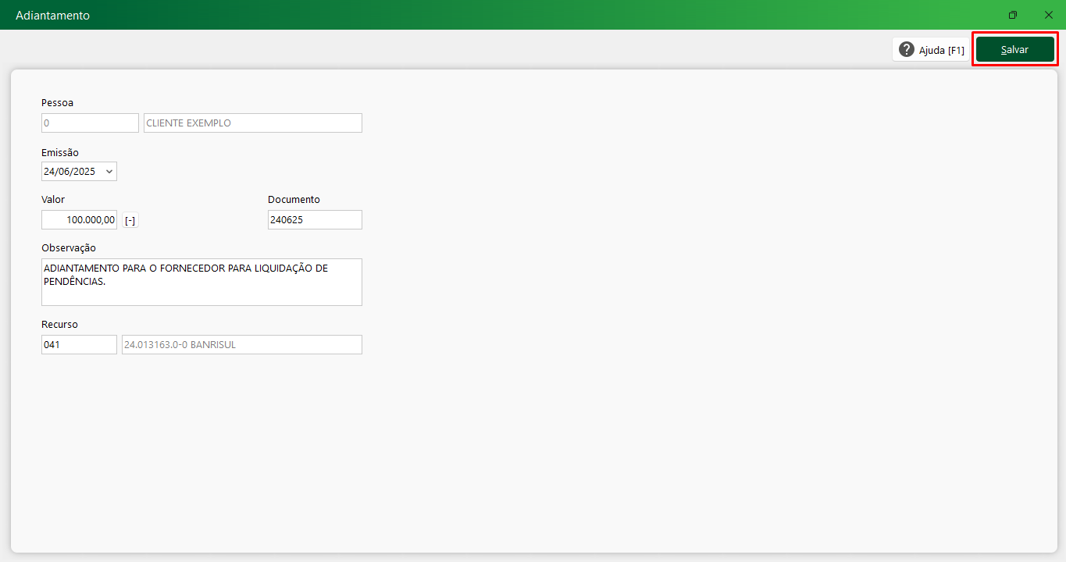Screen dimensions: 1066x562
Task: Click the Adiantamento window title
Action: (x=52, y=16)
